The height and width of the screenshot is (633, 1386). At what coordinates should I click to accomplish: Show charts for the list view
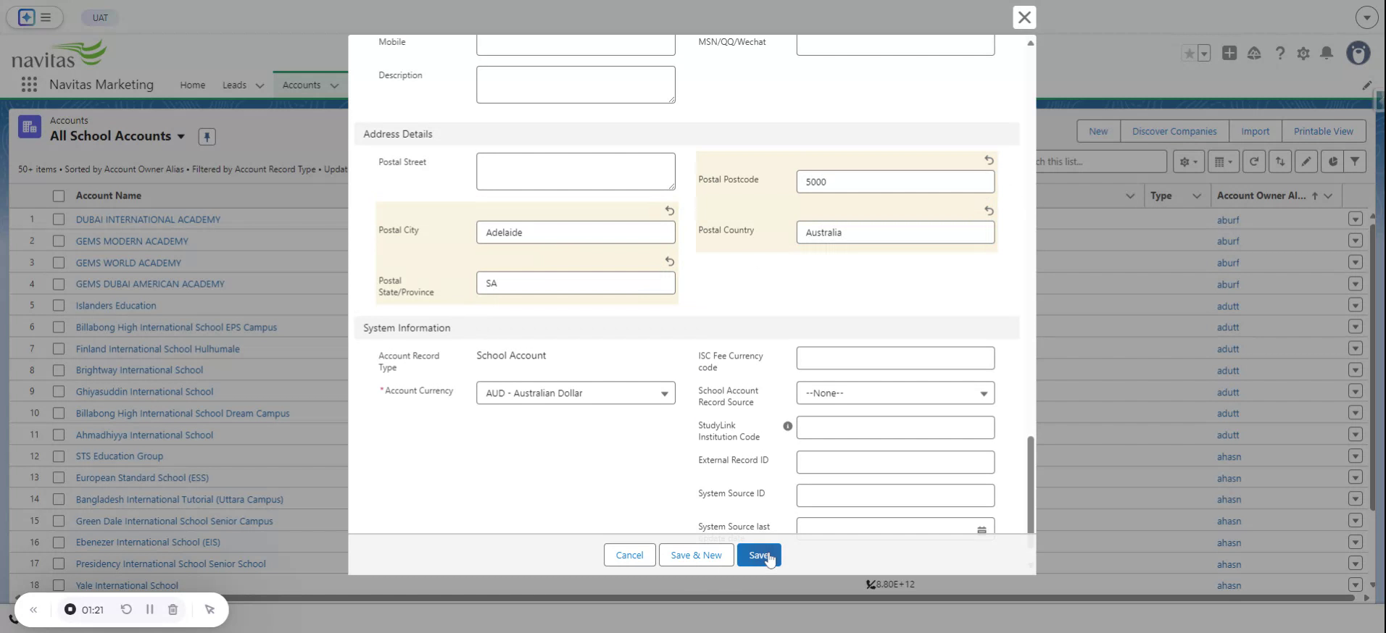(1332, 162)
